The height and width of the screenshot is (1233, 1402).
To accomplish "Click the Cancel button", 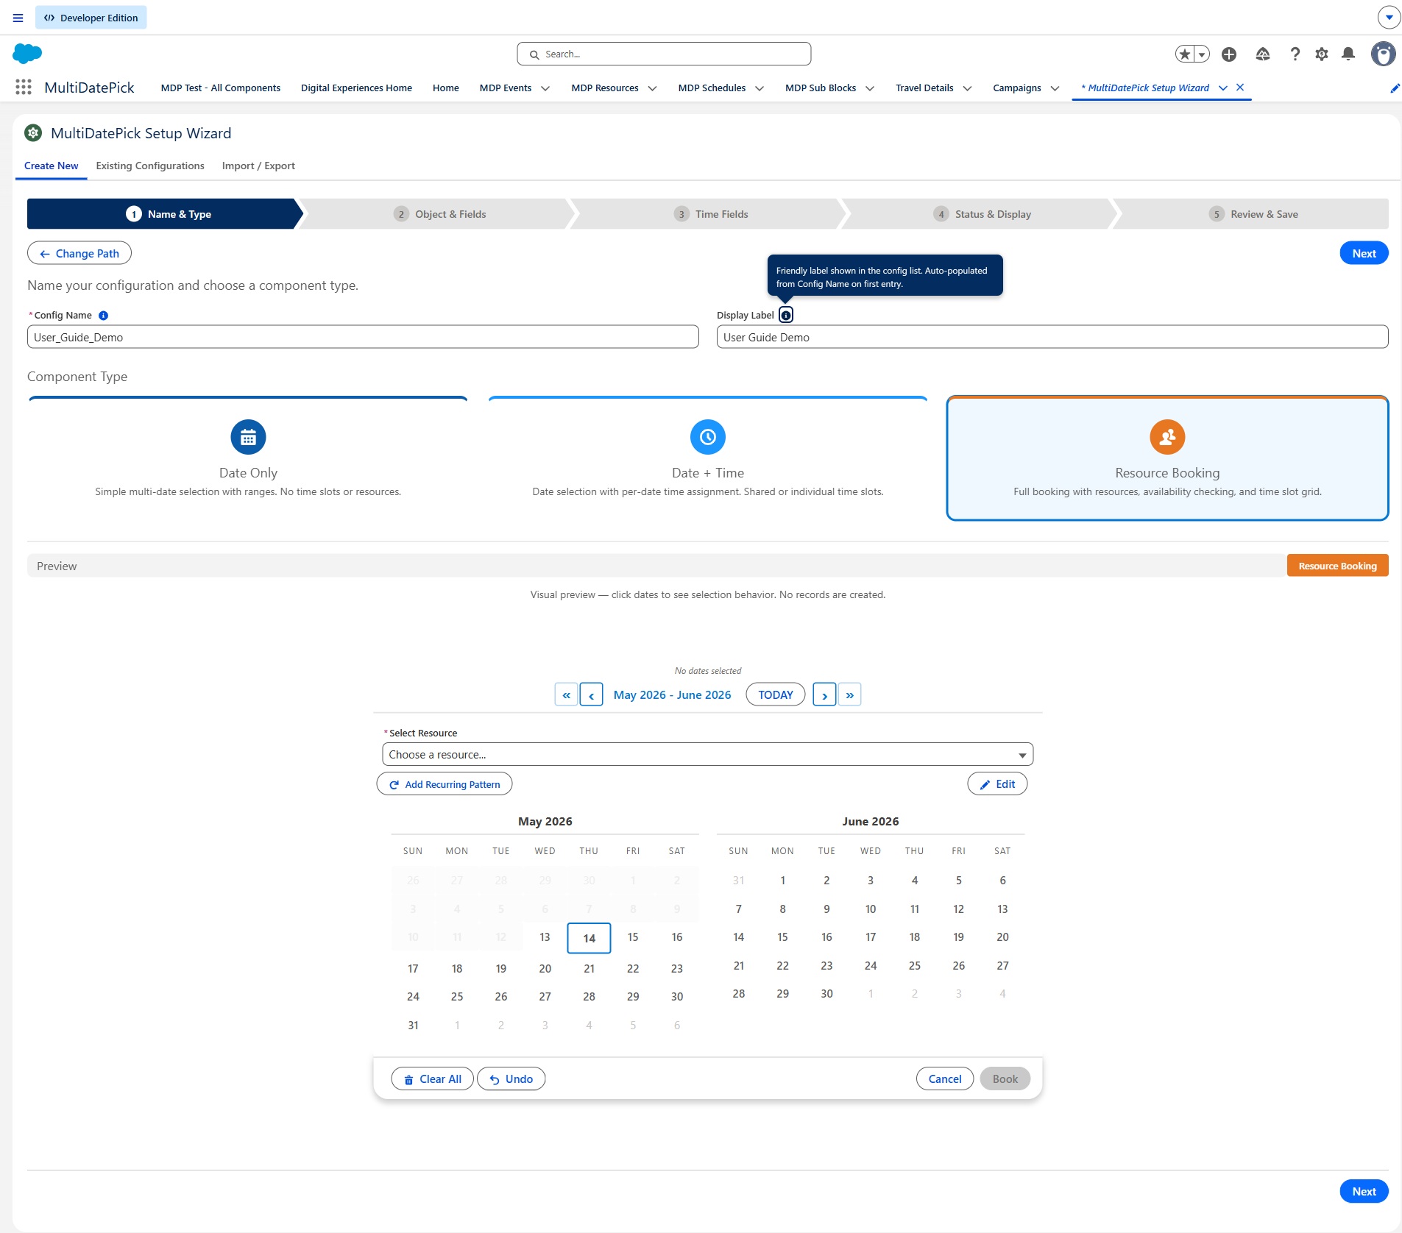I will click(x=945, y=1079).
